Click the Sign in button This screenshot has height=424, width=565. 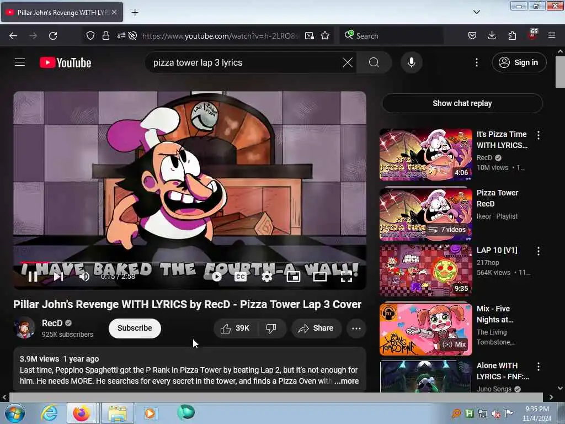pyautogui.click(x=519, y=62)
